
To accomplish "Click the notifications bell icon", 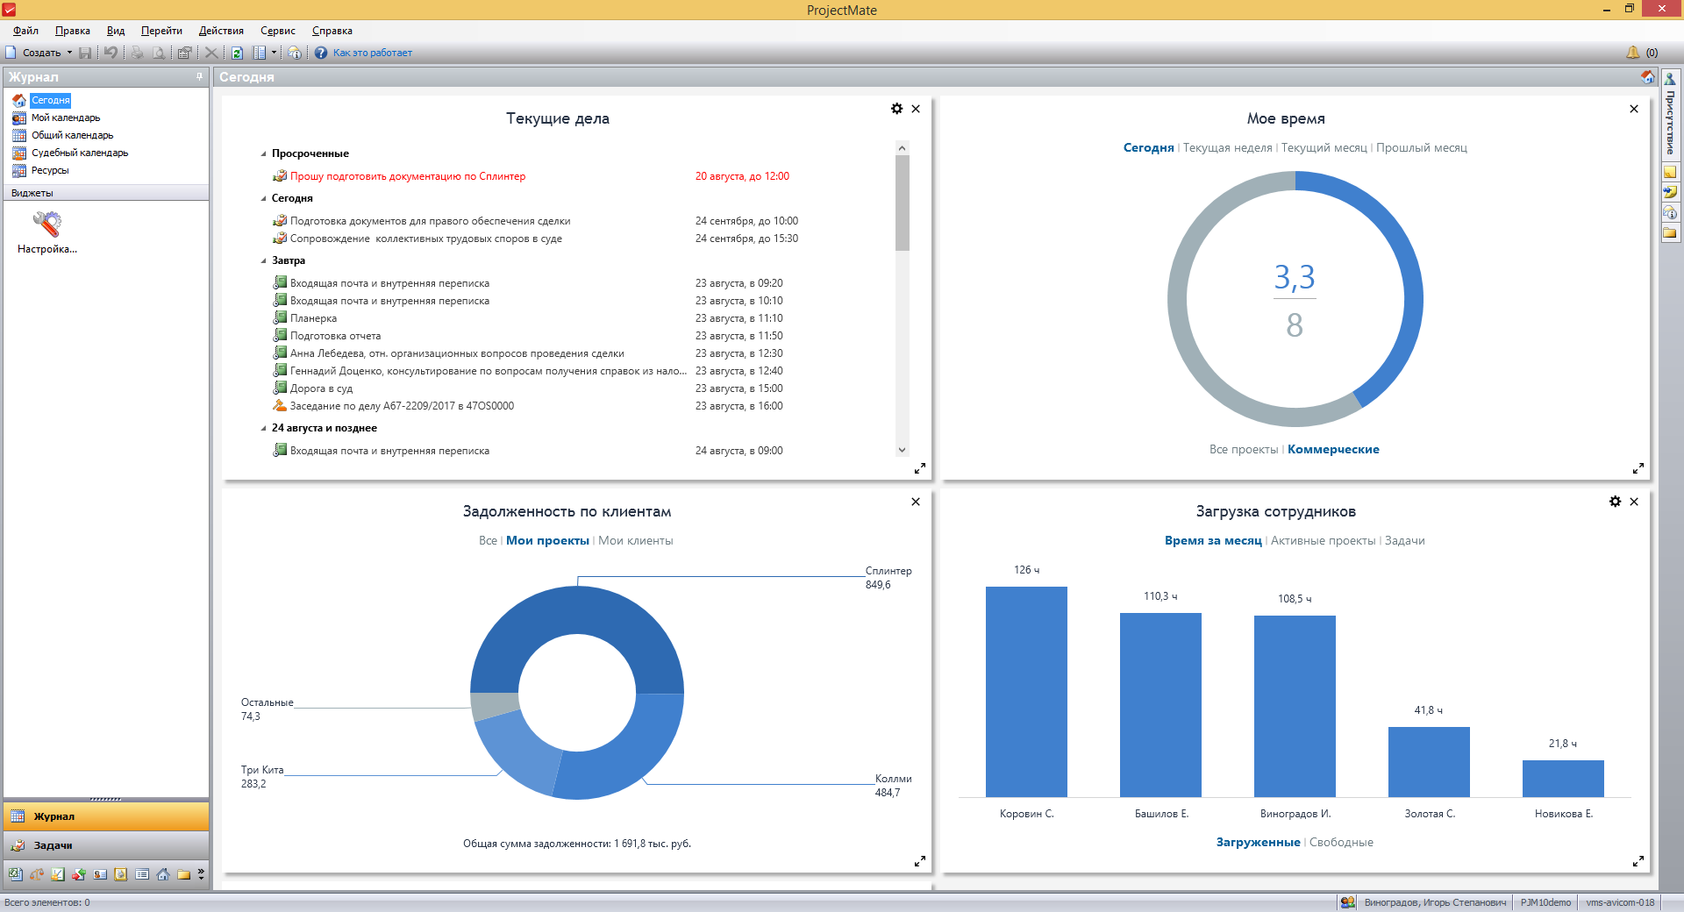I will click(x=1632, y=53).
